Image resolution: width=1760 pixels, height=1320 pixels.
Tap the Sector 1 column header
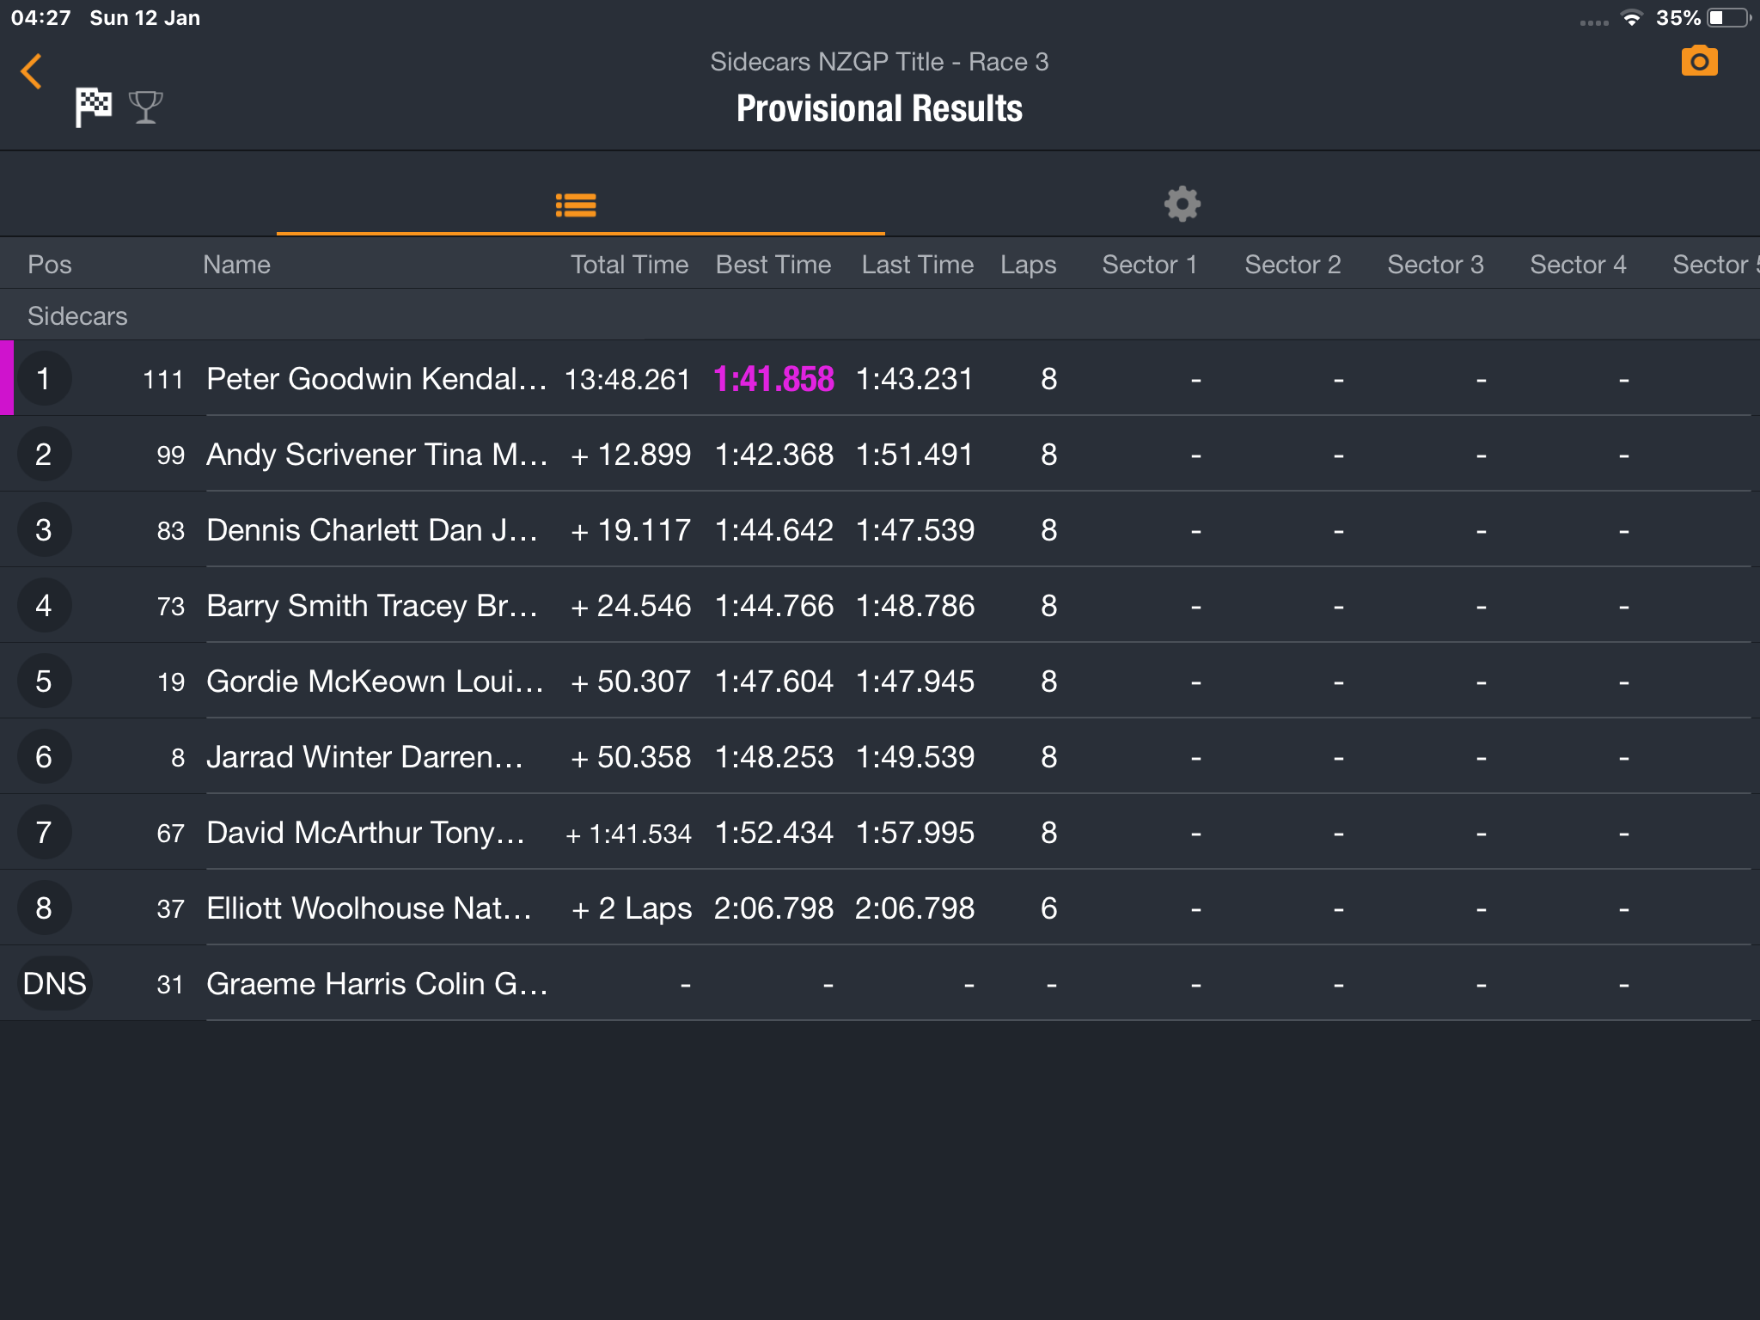(1150, 265)
